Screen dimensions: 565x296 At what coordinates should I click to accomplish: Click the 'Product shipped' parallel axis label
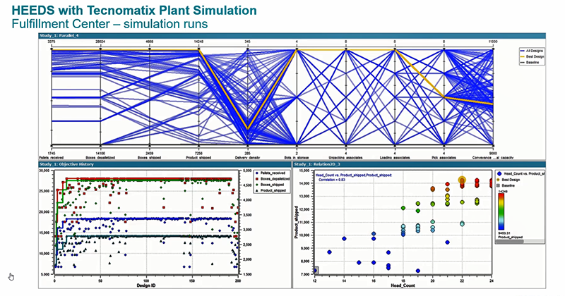[x=198, y=158]
